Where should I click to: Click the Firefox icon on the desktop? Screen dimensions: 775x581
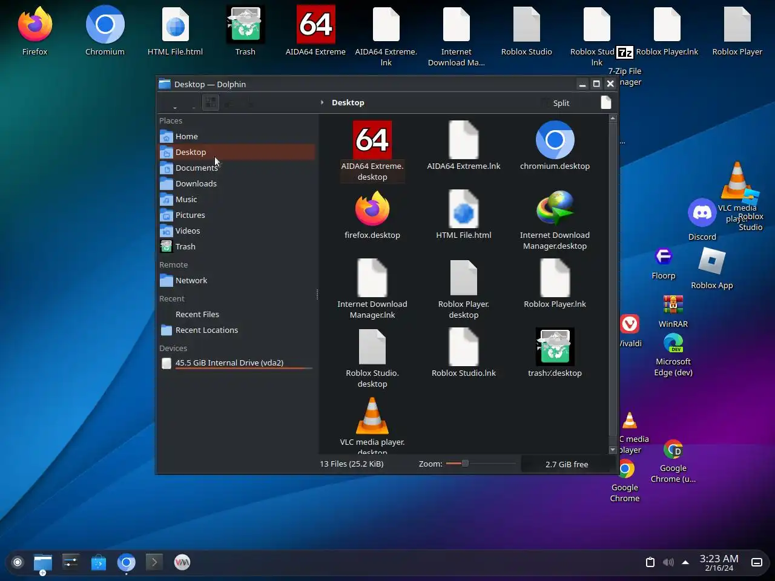coord(35,30)
